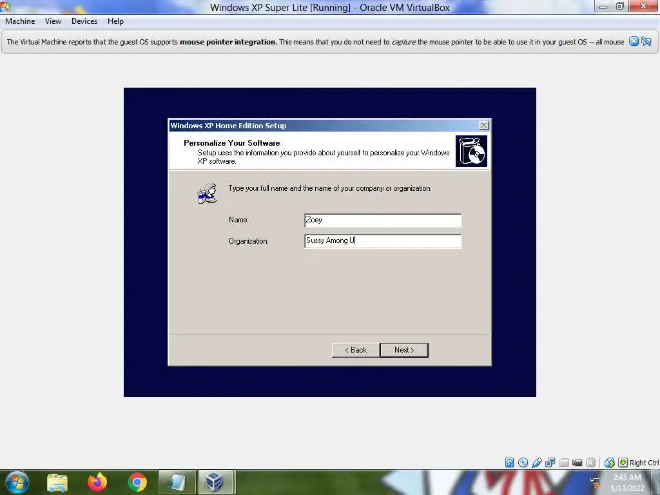Open the Windows Start orb
This screenshot has width=660, height=495.
pos(17,482)
